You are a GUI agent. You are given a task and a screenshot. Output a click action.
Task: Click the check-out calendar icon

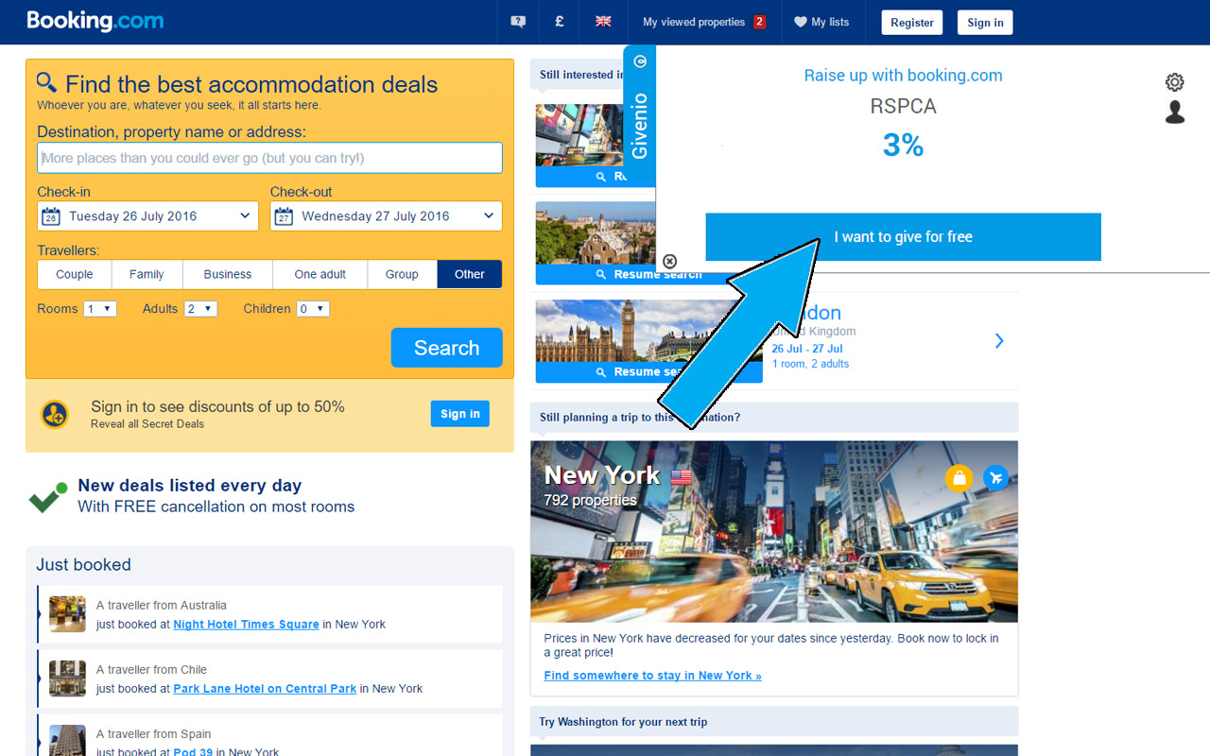coord(284,216)
